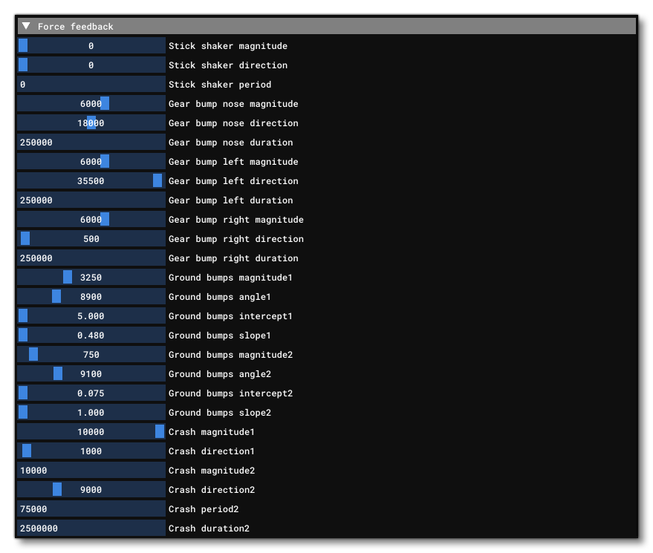
Task: Select the Gear bump nose duration field
Action: point(91,143)
